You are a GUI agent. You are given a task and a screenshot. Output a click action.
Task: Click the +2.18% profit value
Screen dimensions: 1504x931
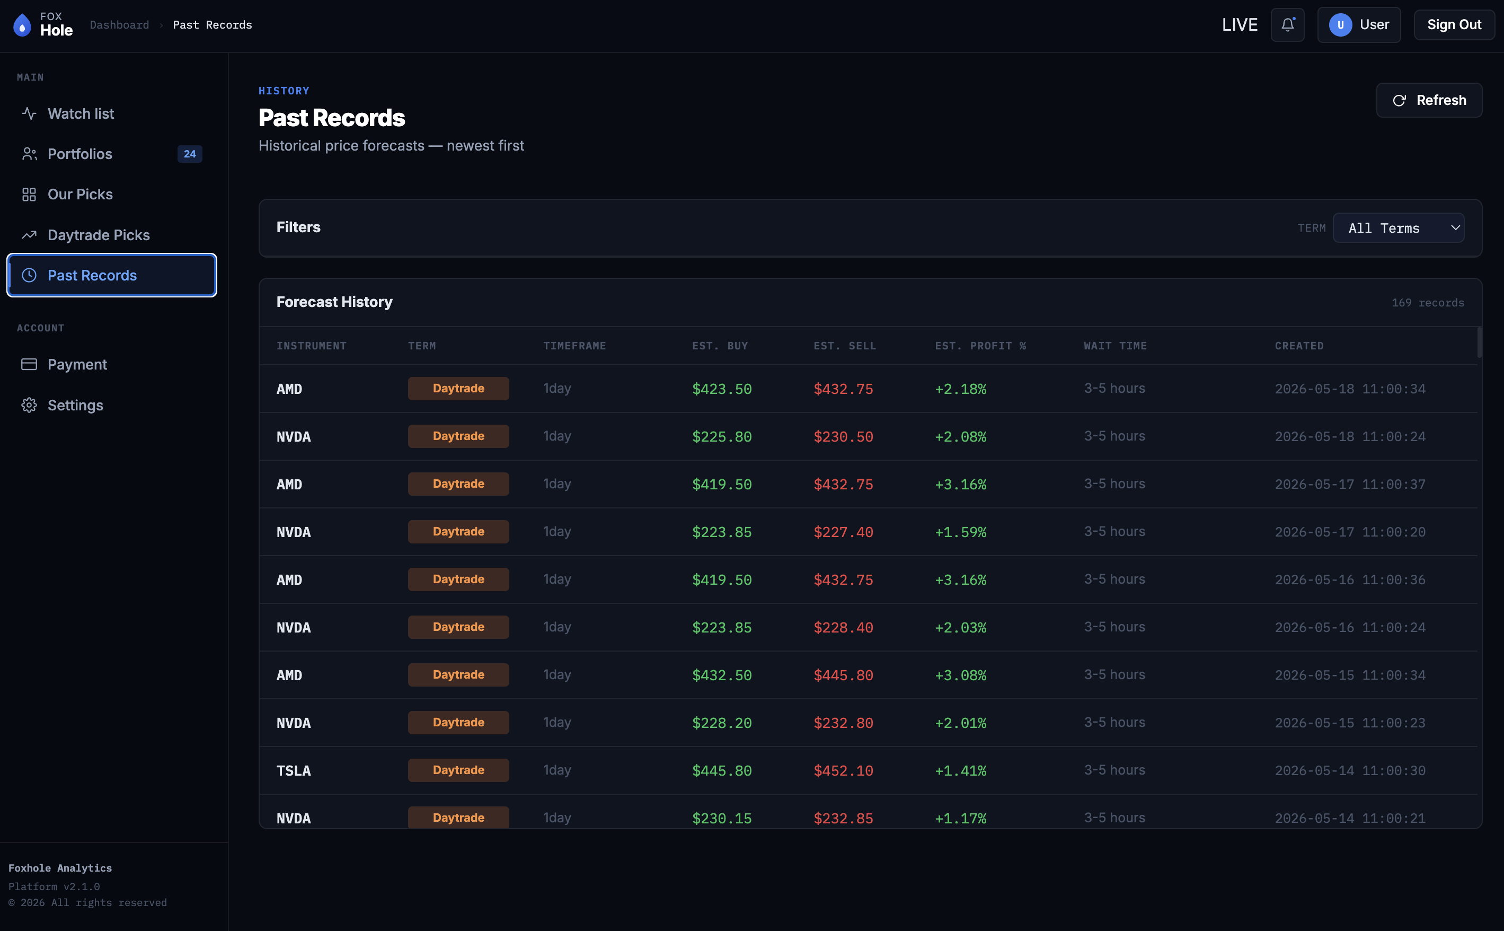[961, 389]
